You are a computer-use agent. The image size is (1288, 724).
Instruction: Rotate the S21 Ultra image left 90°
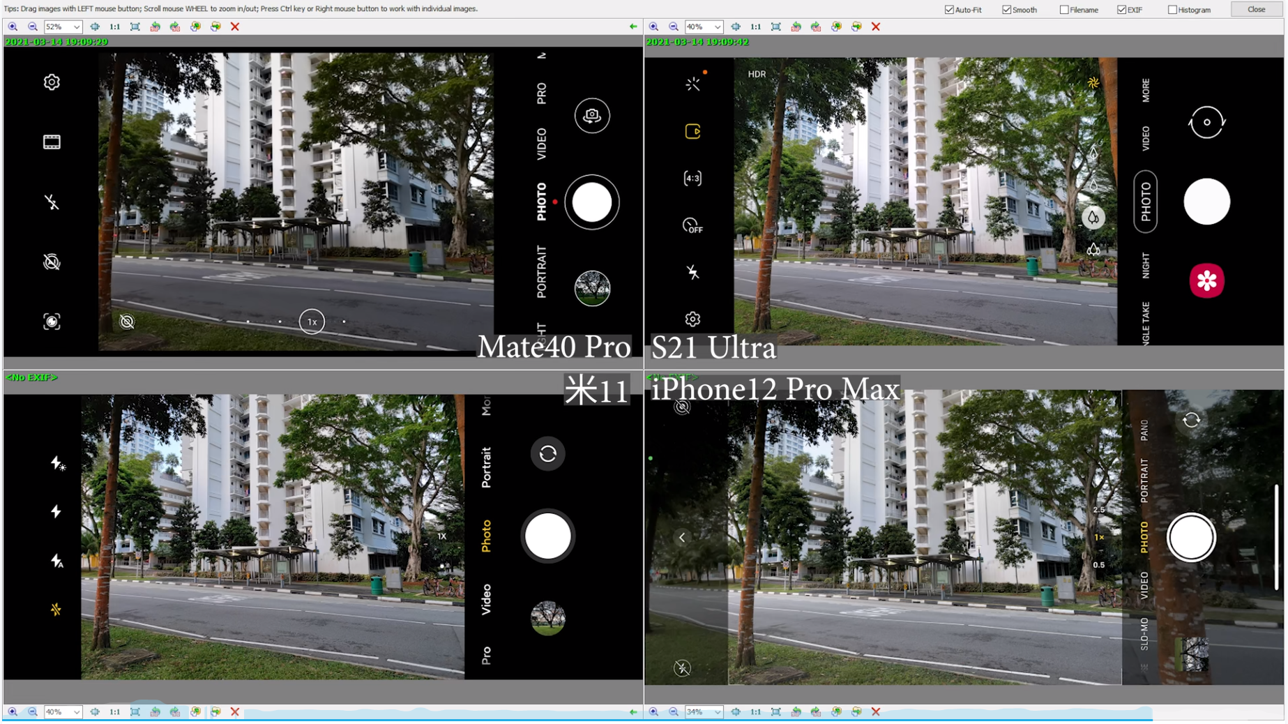click(x=796, y=27)
